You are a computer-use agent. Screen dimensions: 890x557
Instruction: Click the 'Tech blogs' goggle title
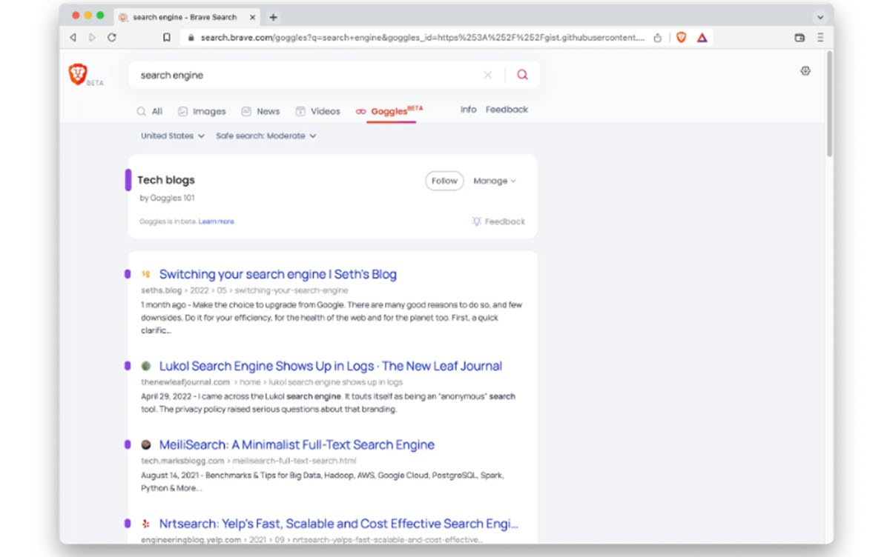pyautogui.click(x=166, y=180)
